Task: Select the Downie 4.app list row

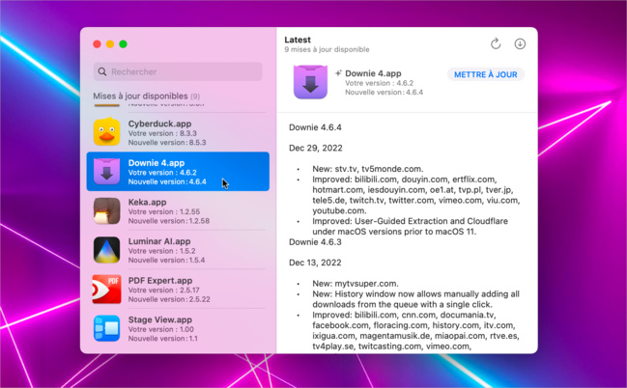Action: point(178,172)
